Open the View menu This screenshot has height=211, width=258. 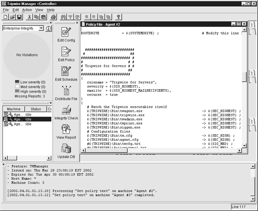39,10
